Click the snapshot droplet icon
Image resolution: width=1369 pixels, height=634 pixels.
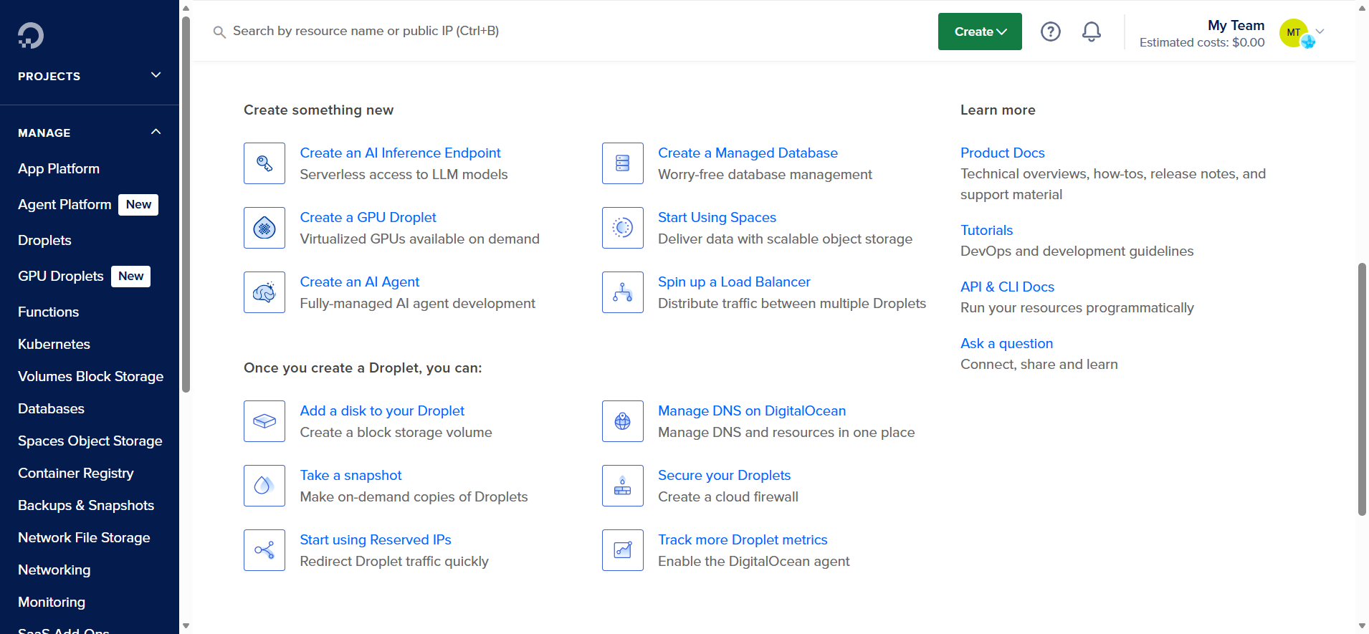[264, 486]
